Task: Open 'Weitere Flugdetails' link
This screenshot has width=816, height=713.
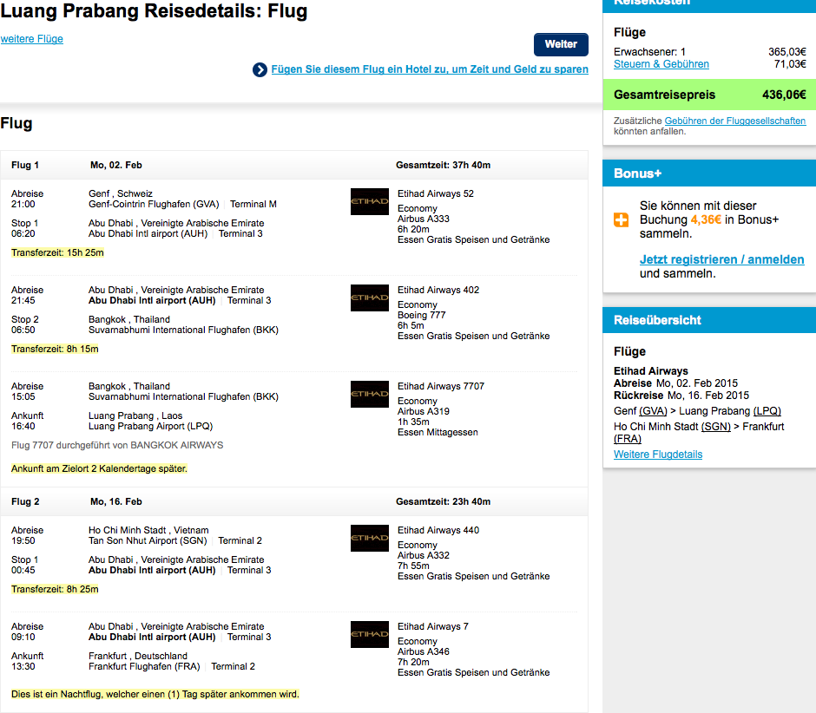Action: (658, 454)
